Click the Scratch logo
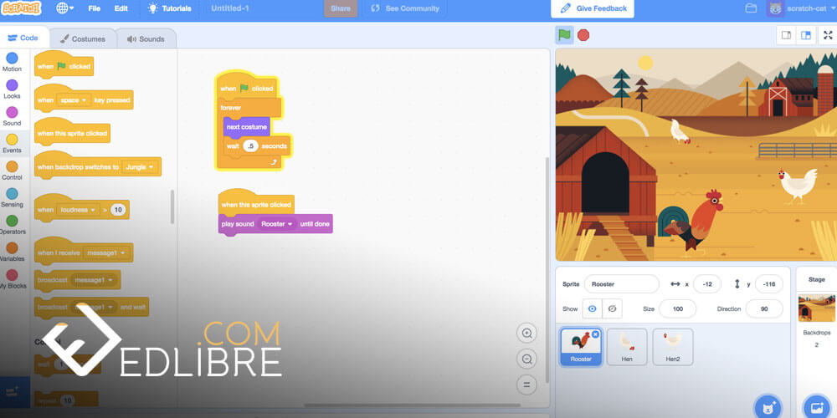 (x=22, y=8)
